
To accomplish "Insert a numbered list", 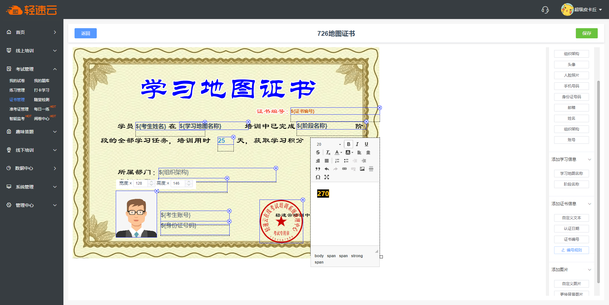I will pos(337,161).
